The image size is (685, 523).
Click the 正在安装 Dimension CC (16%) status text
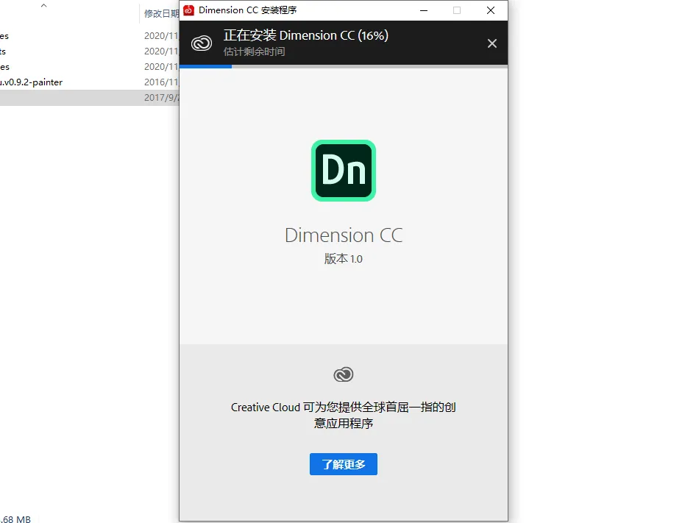(x=306, y=35)
